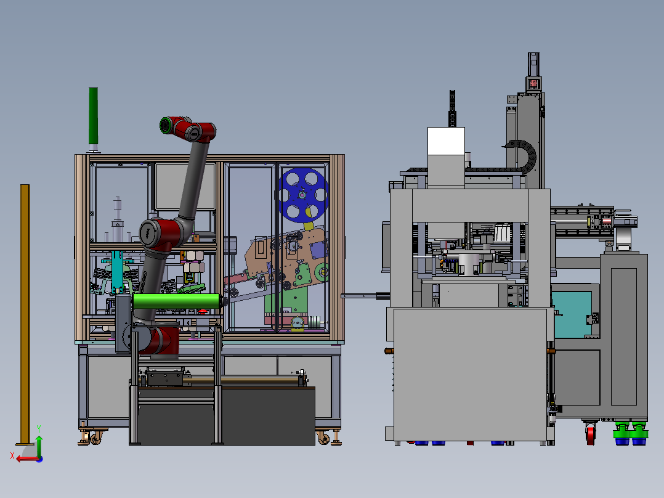Click the Y axis of the orientation triad

tap(39, 445)
